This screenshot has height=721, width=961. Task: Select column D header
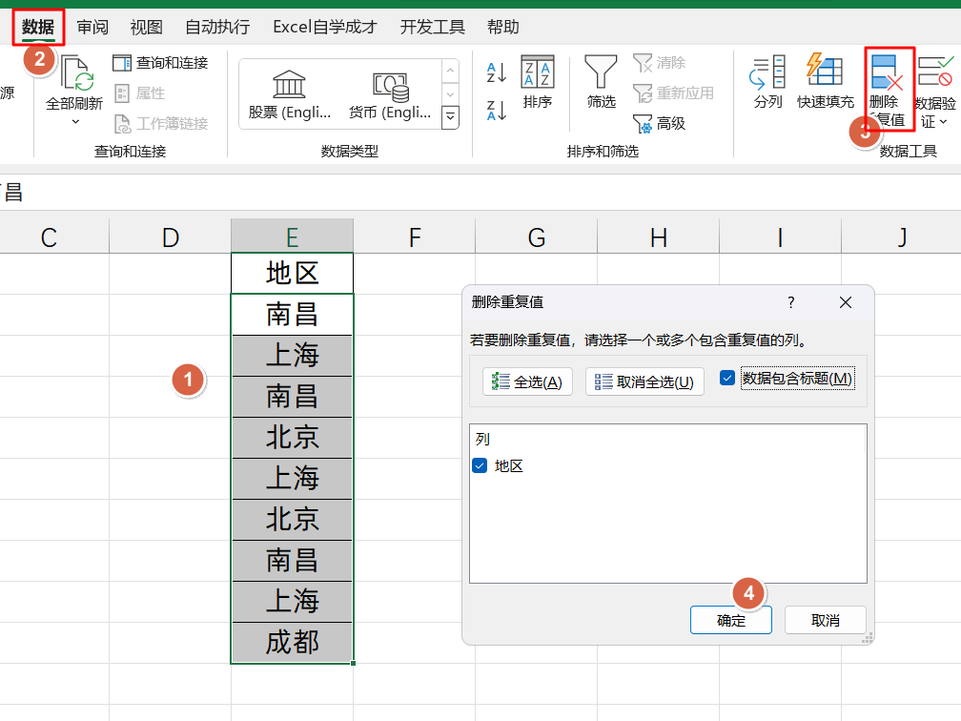[171, 237]
